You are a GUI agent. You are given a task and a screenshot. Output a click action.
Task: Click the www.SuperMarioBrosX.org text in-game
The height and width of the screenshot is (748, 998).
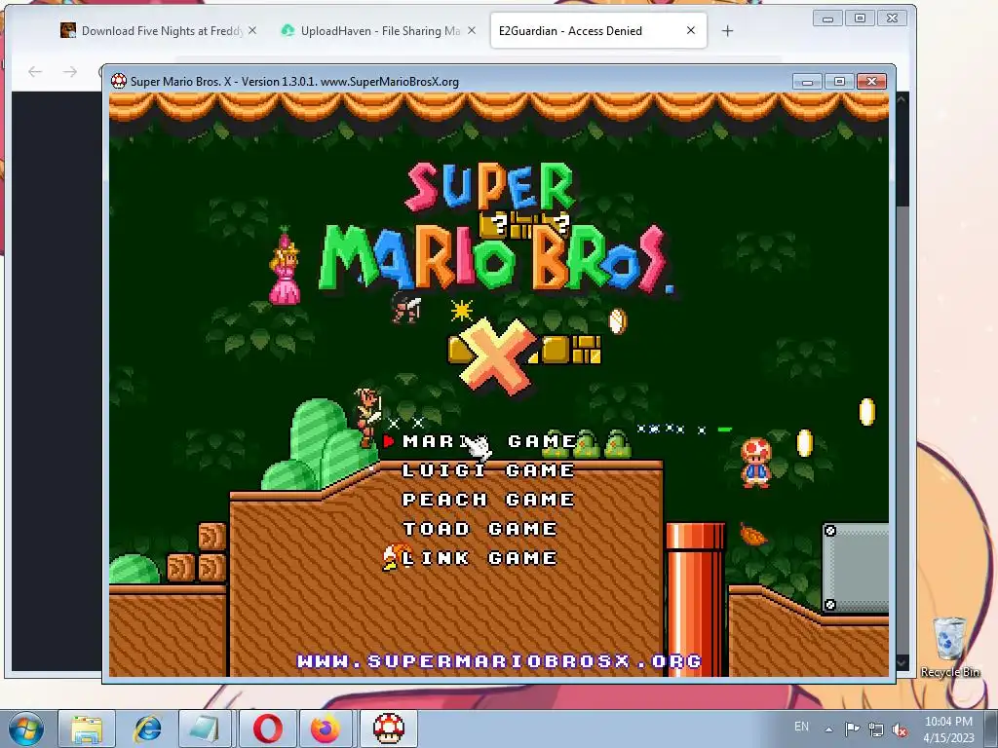pos(499,661)
